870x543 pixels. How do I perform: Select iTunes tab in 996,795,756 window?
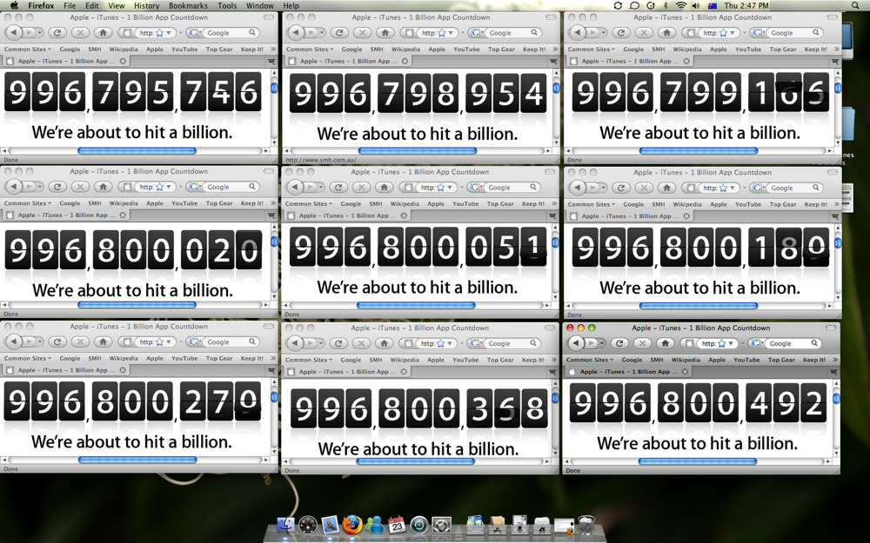point(67,61)
